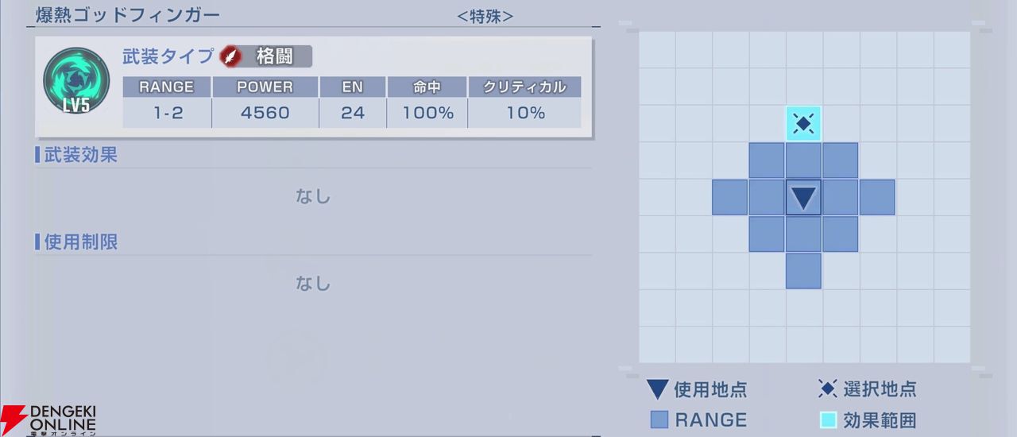Click the RANGE legend blue square
Image resolution: width=1017 pixels, height=437 pixels.
click(x=659, y=420)
